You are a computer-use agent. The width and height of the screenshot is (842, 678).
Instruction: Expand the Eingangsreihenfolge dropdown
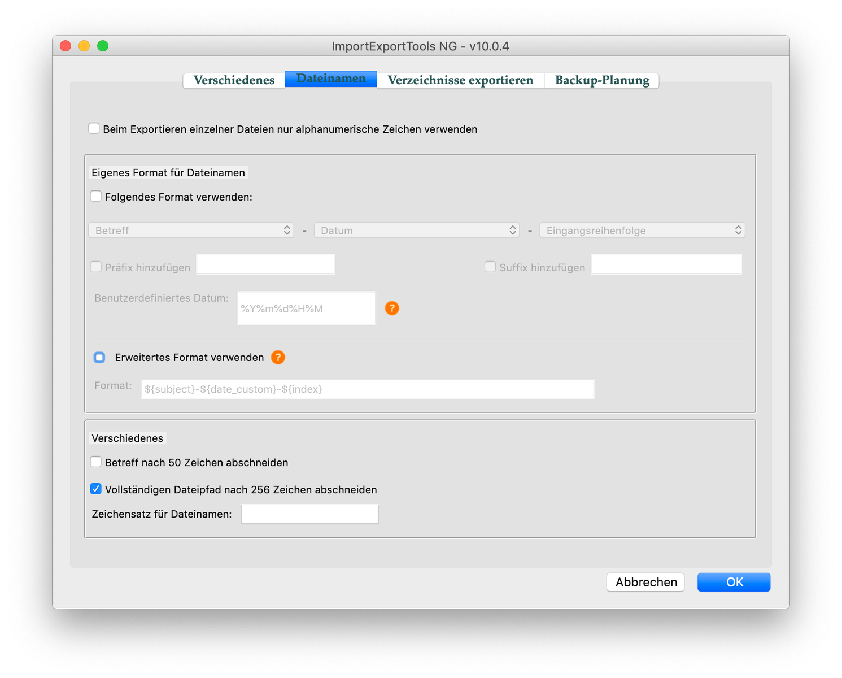tap(642, 231)
